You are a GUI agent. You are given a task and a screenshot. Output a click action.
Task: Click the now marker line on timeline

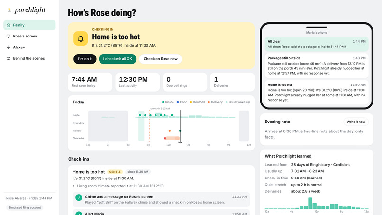180,126
